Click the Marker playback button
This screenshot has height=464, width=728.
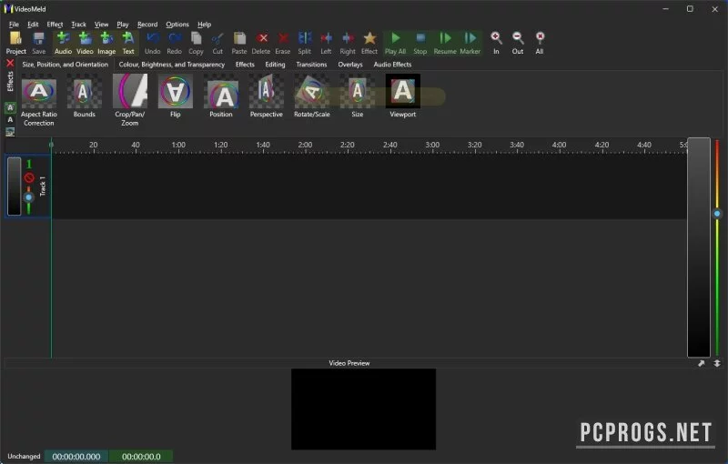[470, 43]
